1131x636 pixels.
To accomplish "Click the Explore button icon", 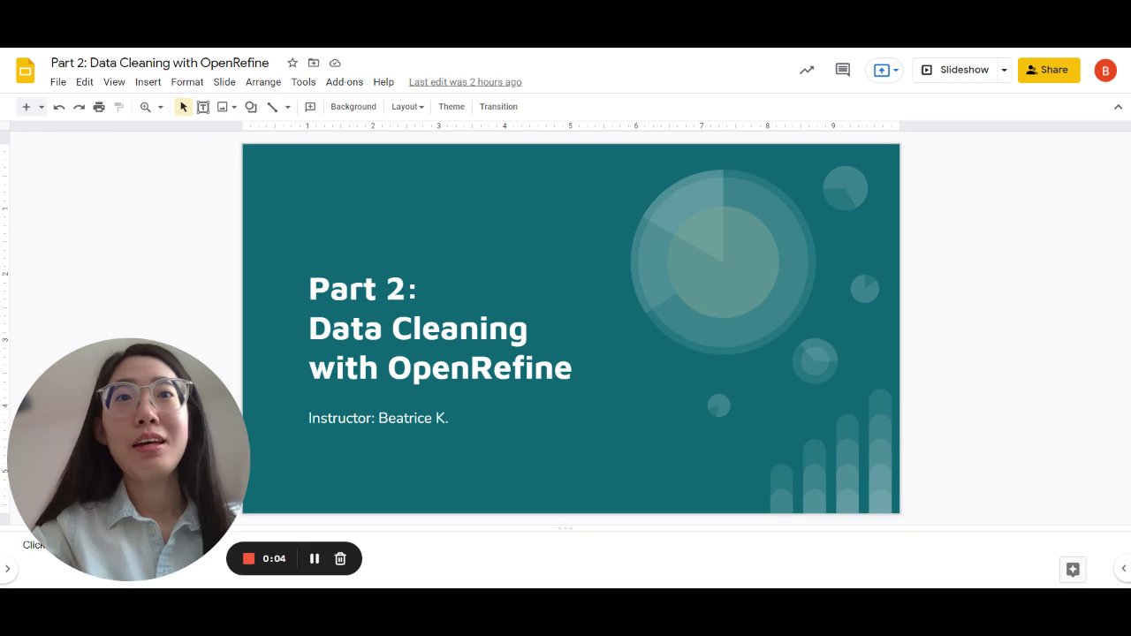I will click(x=1073, y=570).
